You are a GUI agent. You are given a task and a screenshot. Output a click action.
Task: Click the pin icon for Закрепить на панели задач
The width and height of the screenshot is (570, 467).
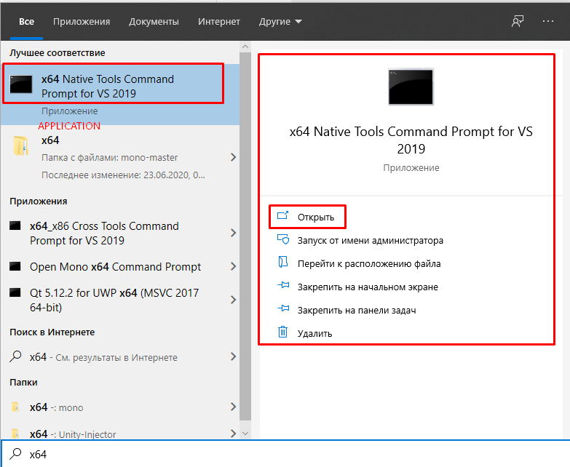point(283,308)
